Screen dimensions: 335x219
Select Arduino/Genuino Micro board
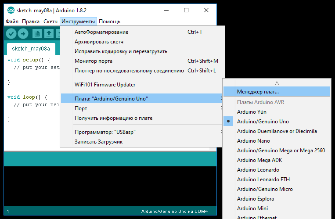coord(277,189)
